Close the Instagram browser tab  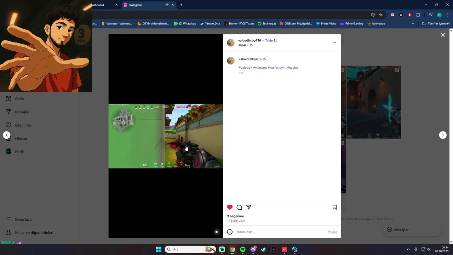(x=173, y=5)
